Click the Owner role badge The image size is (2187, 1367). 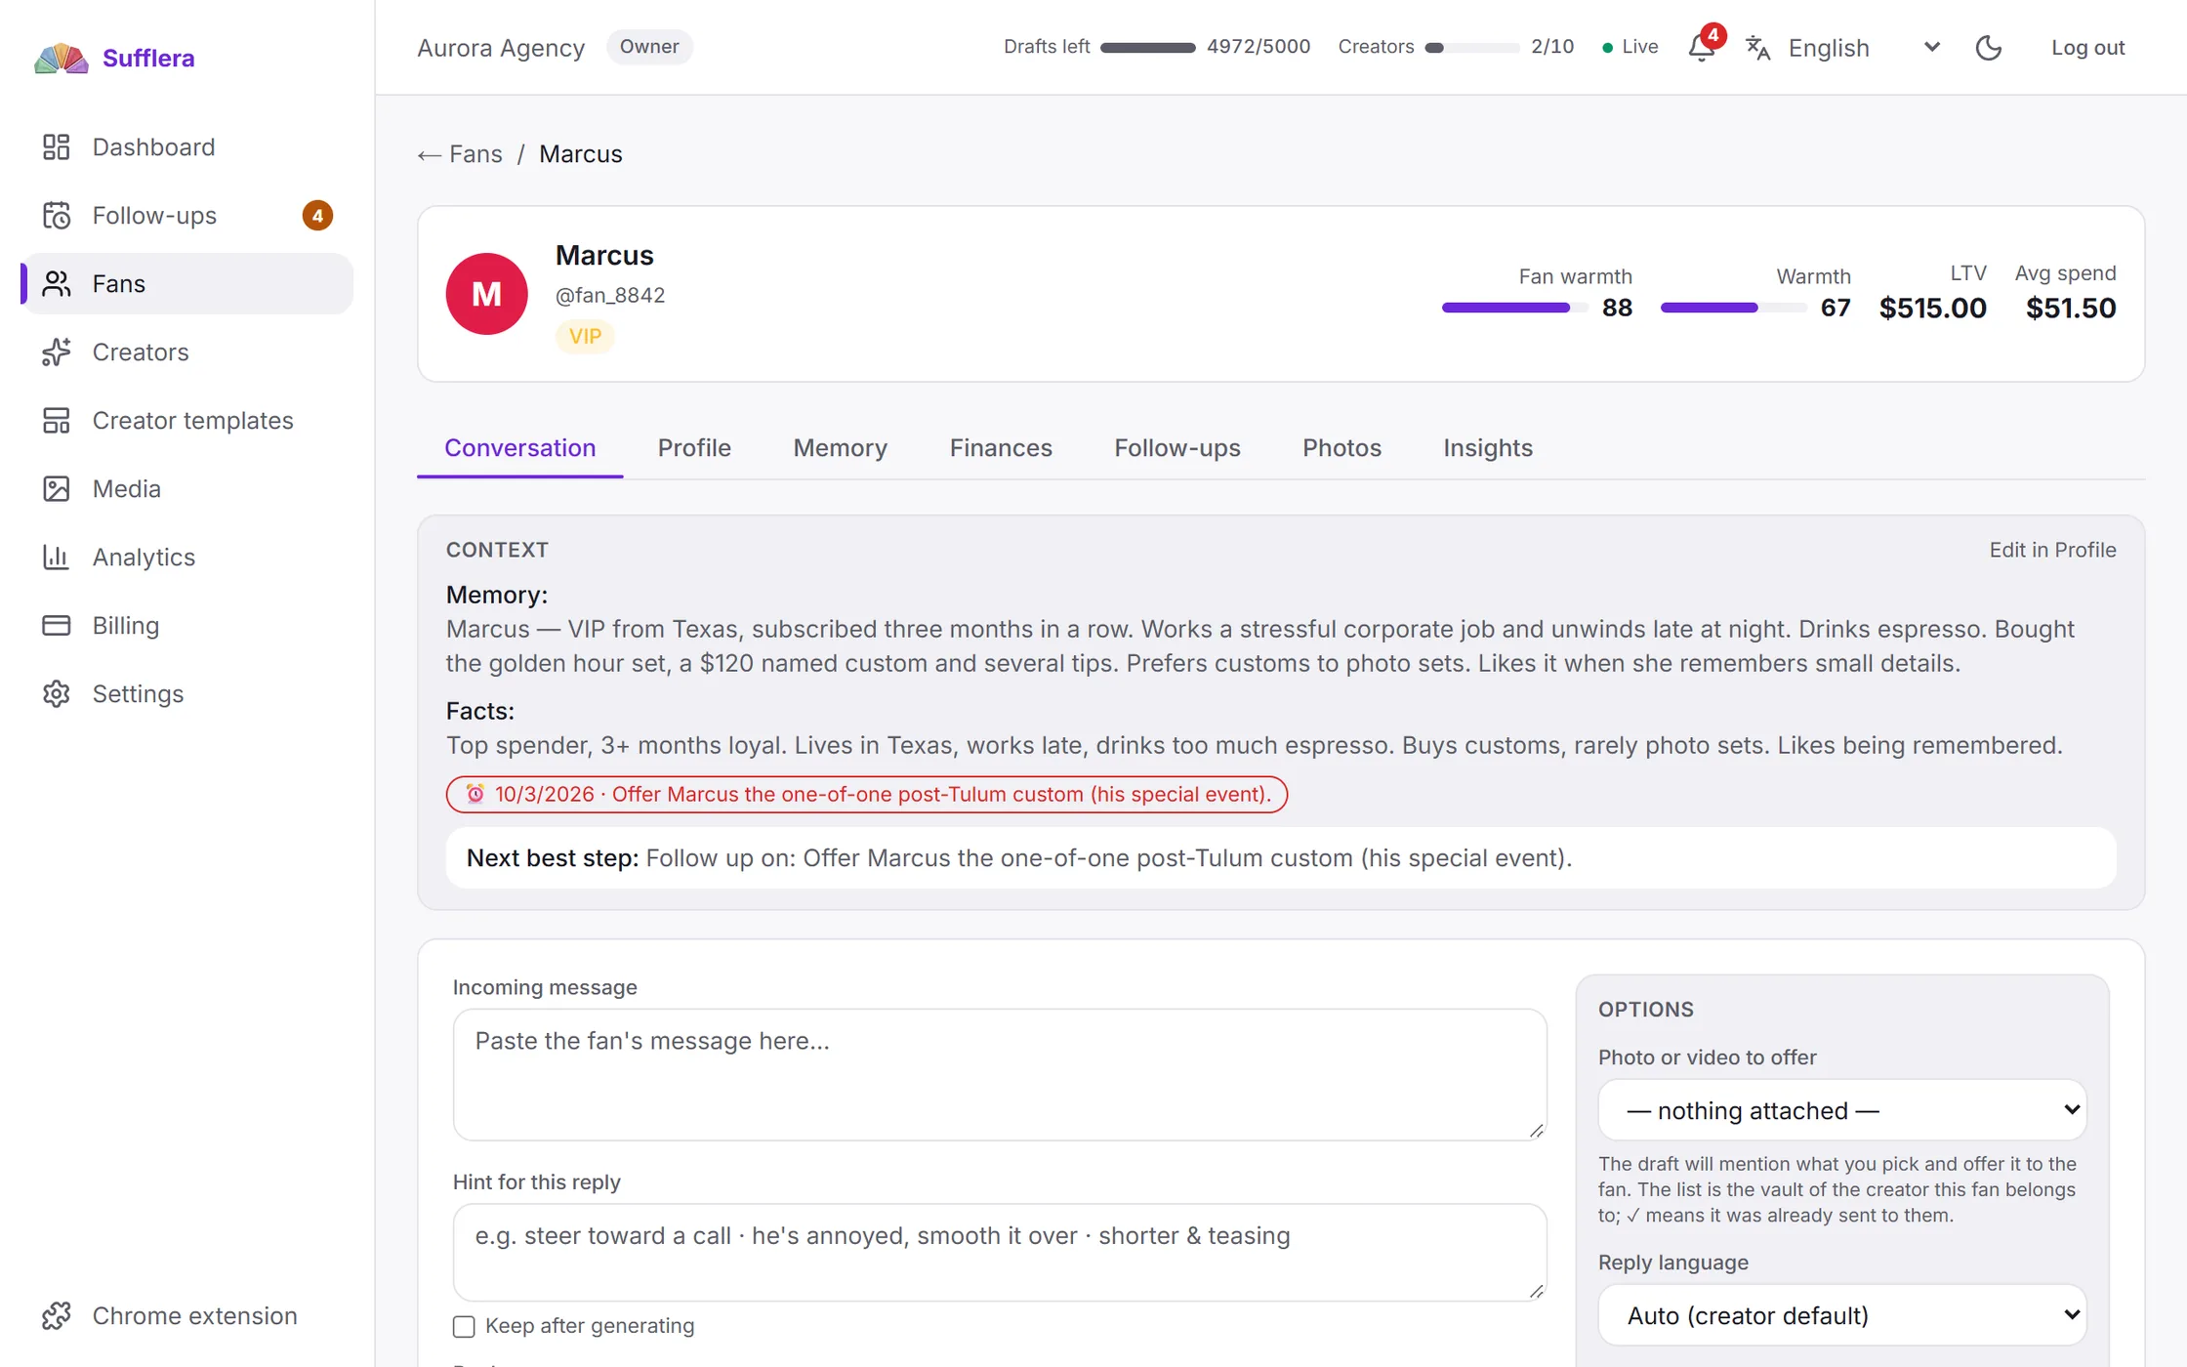point(649,47)
